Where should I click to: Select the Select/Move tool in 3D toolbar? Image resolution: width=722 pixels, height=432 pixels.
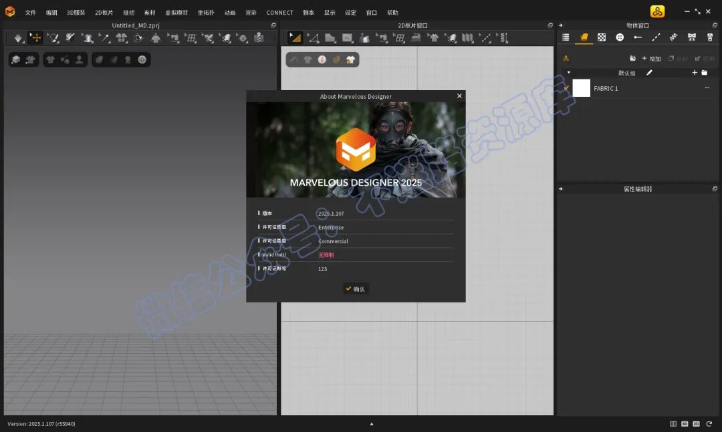click(35, 38)
